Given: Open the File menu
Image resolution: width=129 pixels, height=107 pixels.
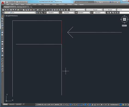Looking at the screenshot, I should tap(8, 4).
